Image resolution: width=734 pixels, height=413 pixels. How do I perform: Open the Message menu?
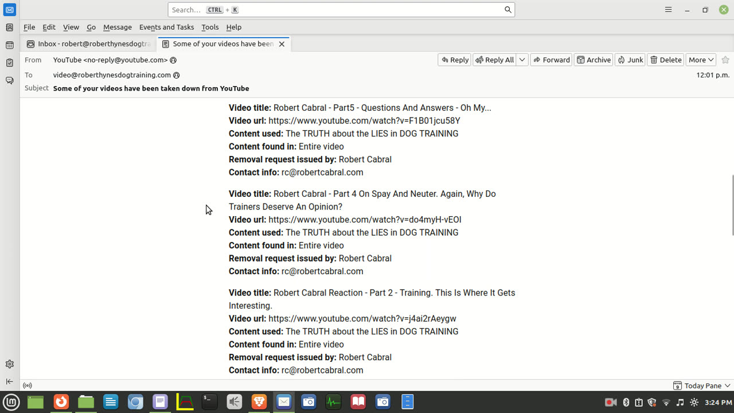(118, 27)
